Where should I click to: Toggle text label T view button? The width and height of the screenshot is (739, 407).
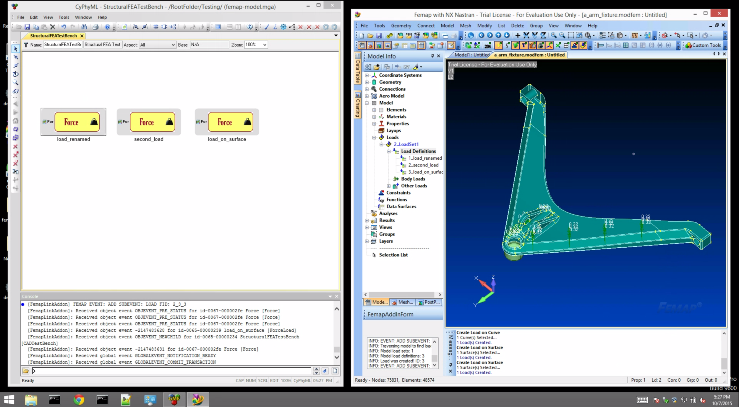[524, 45]
